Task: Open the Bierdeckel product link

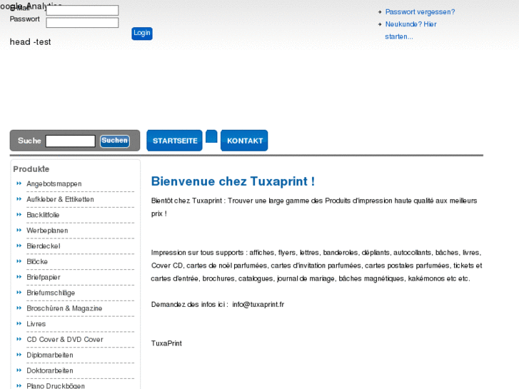Action: coord(44,246)
